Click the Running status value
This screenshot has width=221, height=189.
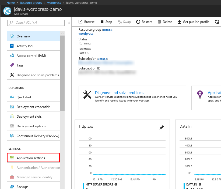pyautogui.click(x=85, y=43)
